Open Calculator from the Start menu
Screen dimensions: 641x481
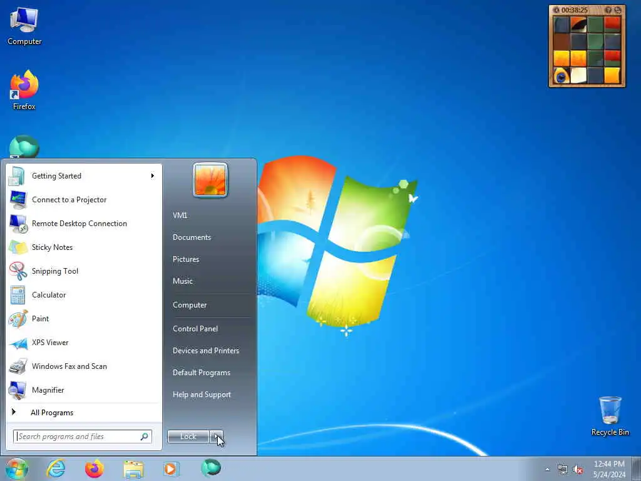click(x=84, y=294)
